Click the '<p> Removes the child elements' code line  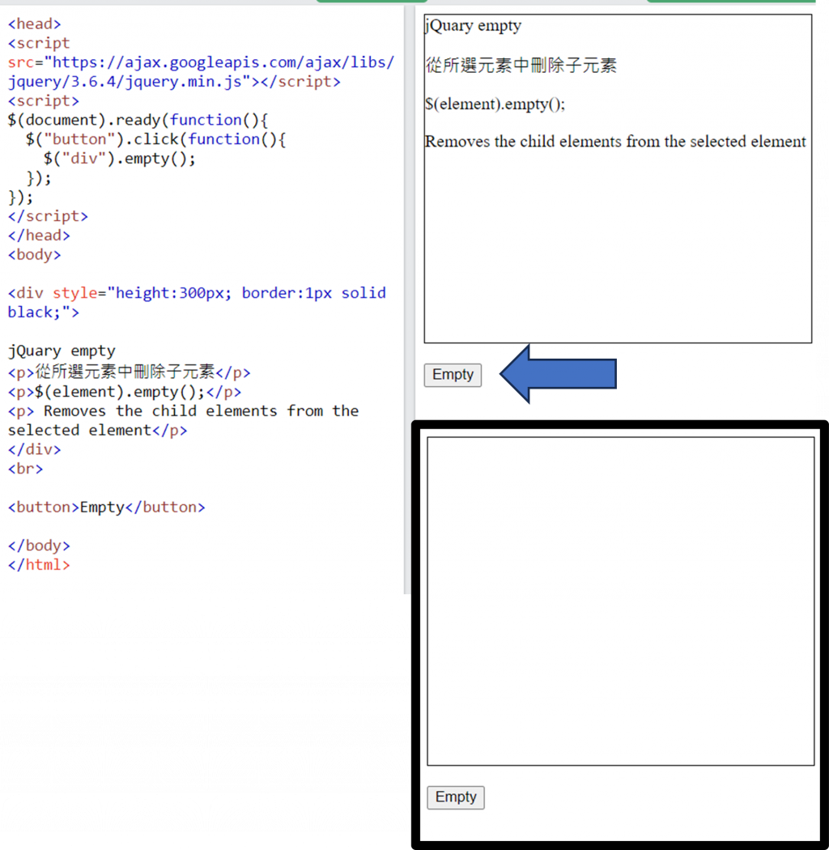pos(183,411)
